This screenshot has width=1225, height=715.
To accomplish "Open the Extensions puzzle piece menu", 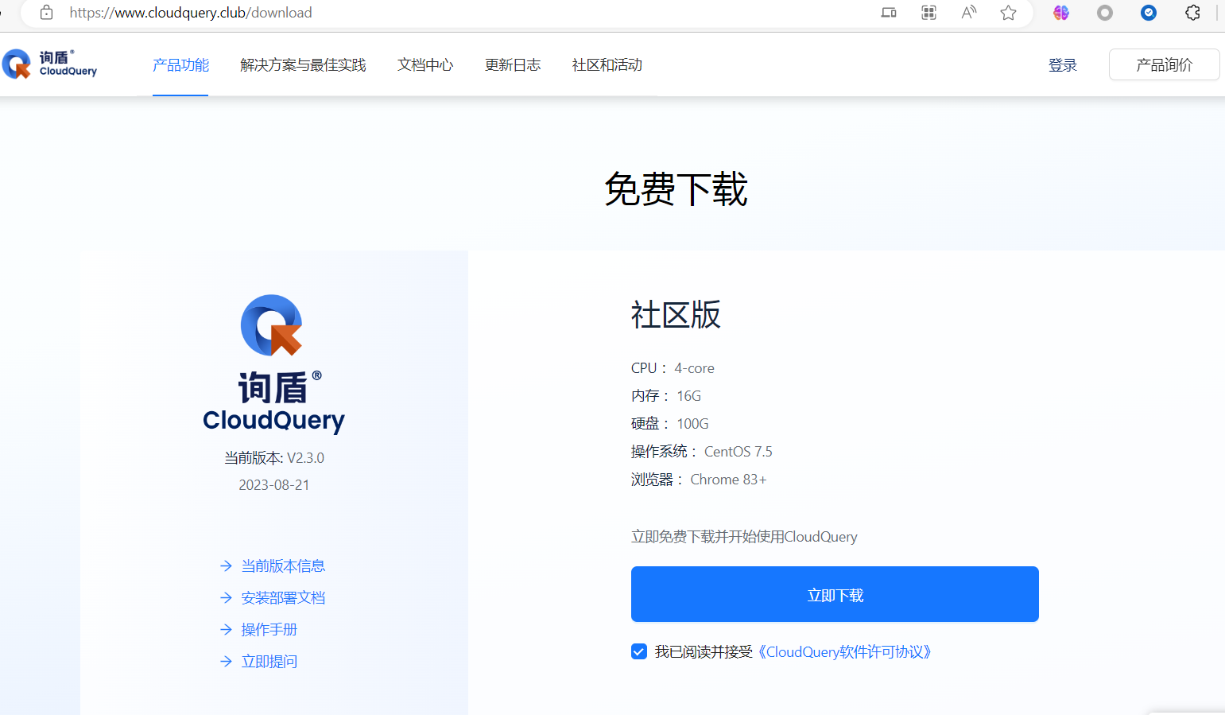I will [x=1192, y=13].
